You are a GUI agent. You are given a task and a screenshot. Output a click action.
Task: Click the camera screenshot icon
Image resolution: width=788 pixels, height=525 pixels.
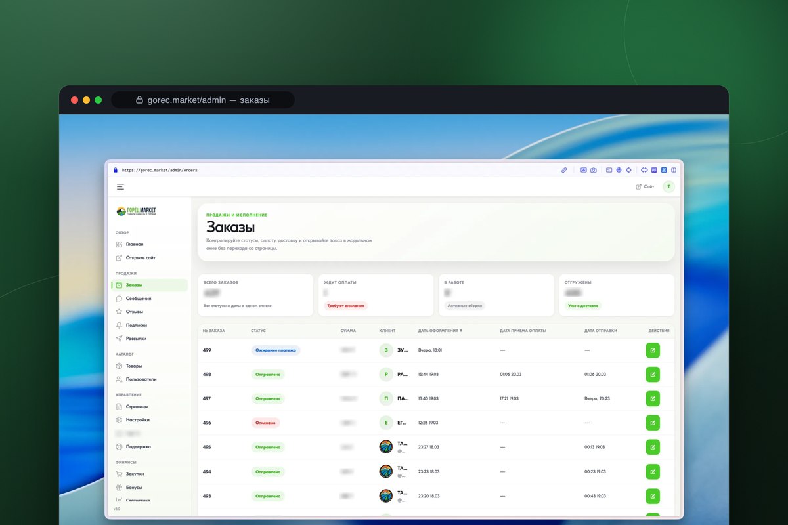click(594, 170)
